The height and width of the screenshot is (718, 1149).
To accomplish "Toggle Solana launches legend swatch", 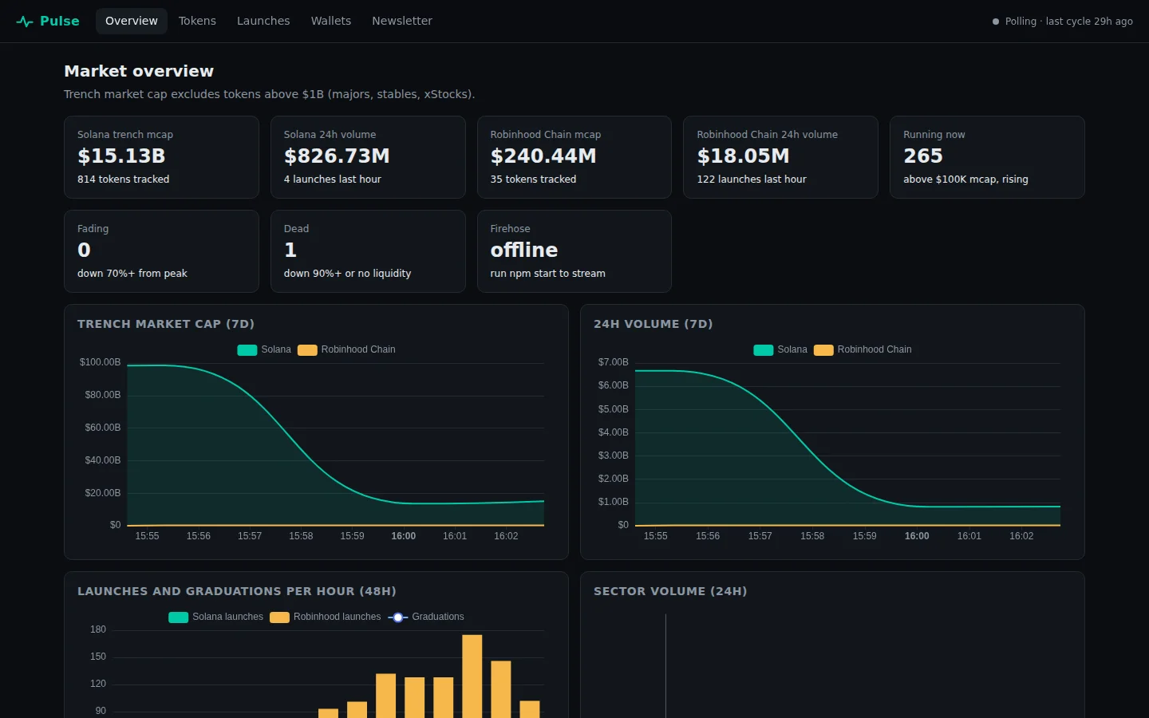I will coord(179,617).
